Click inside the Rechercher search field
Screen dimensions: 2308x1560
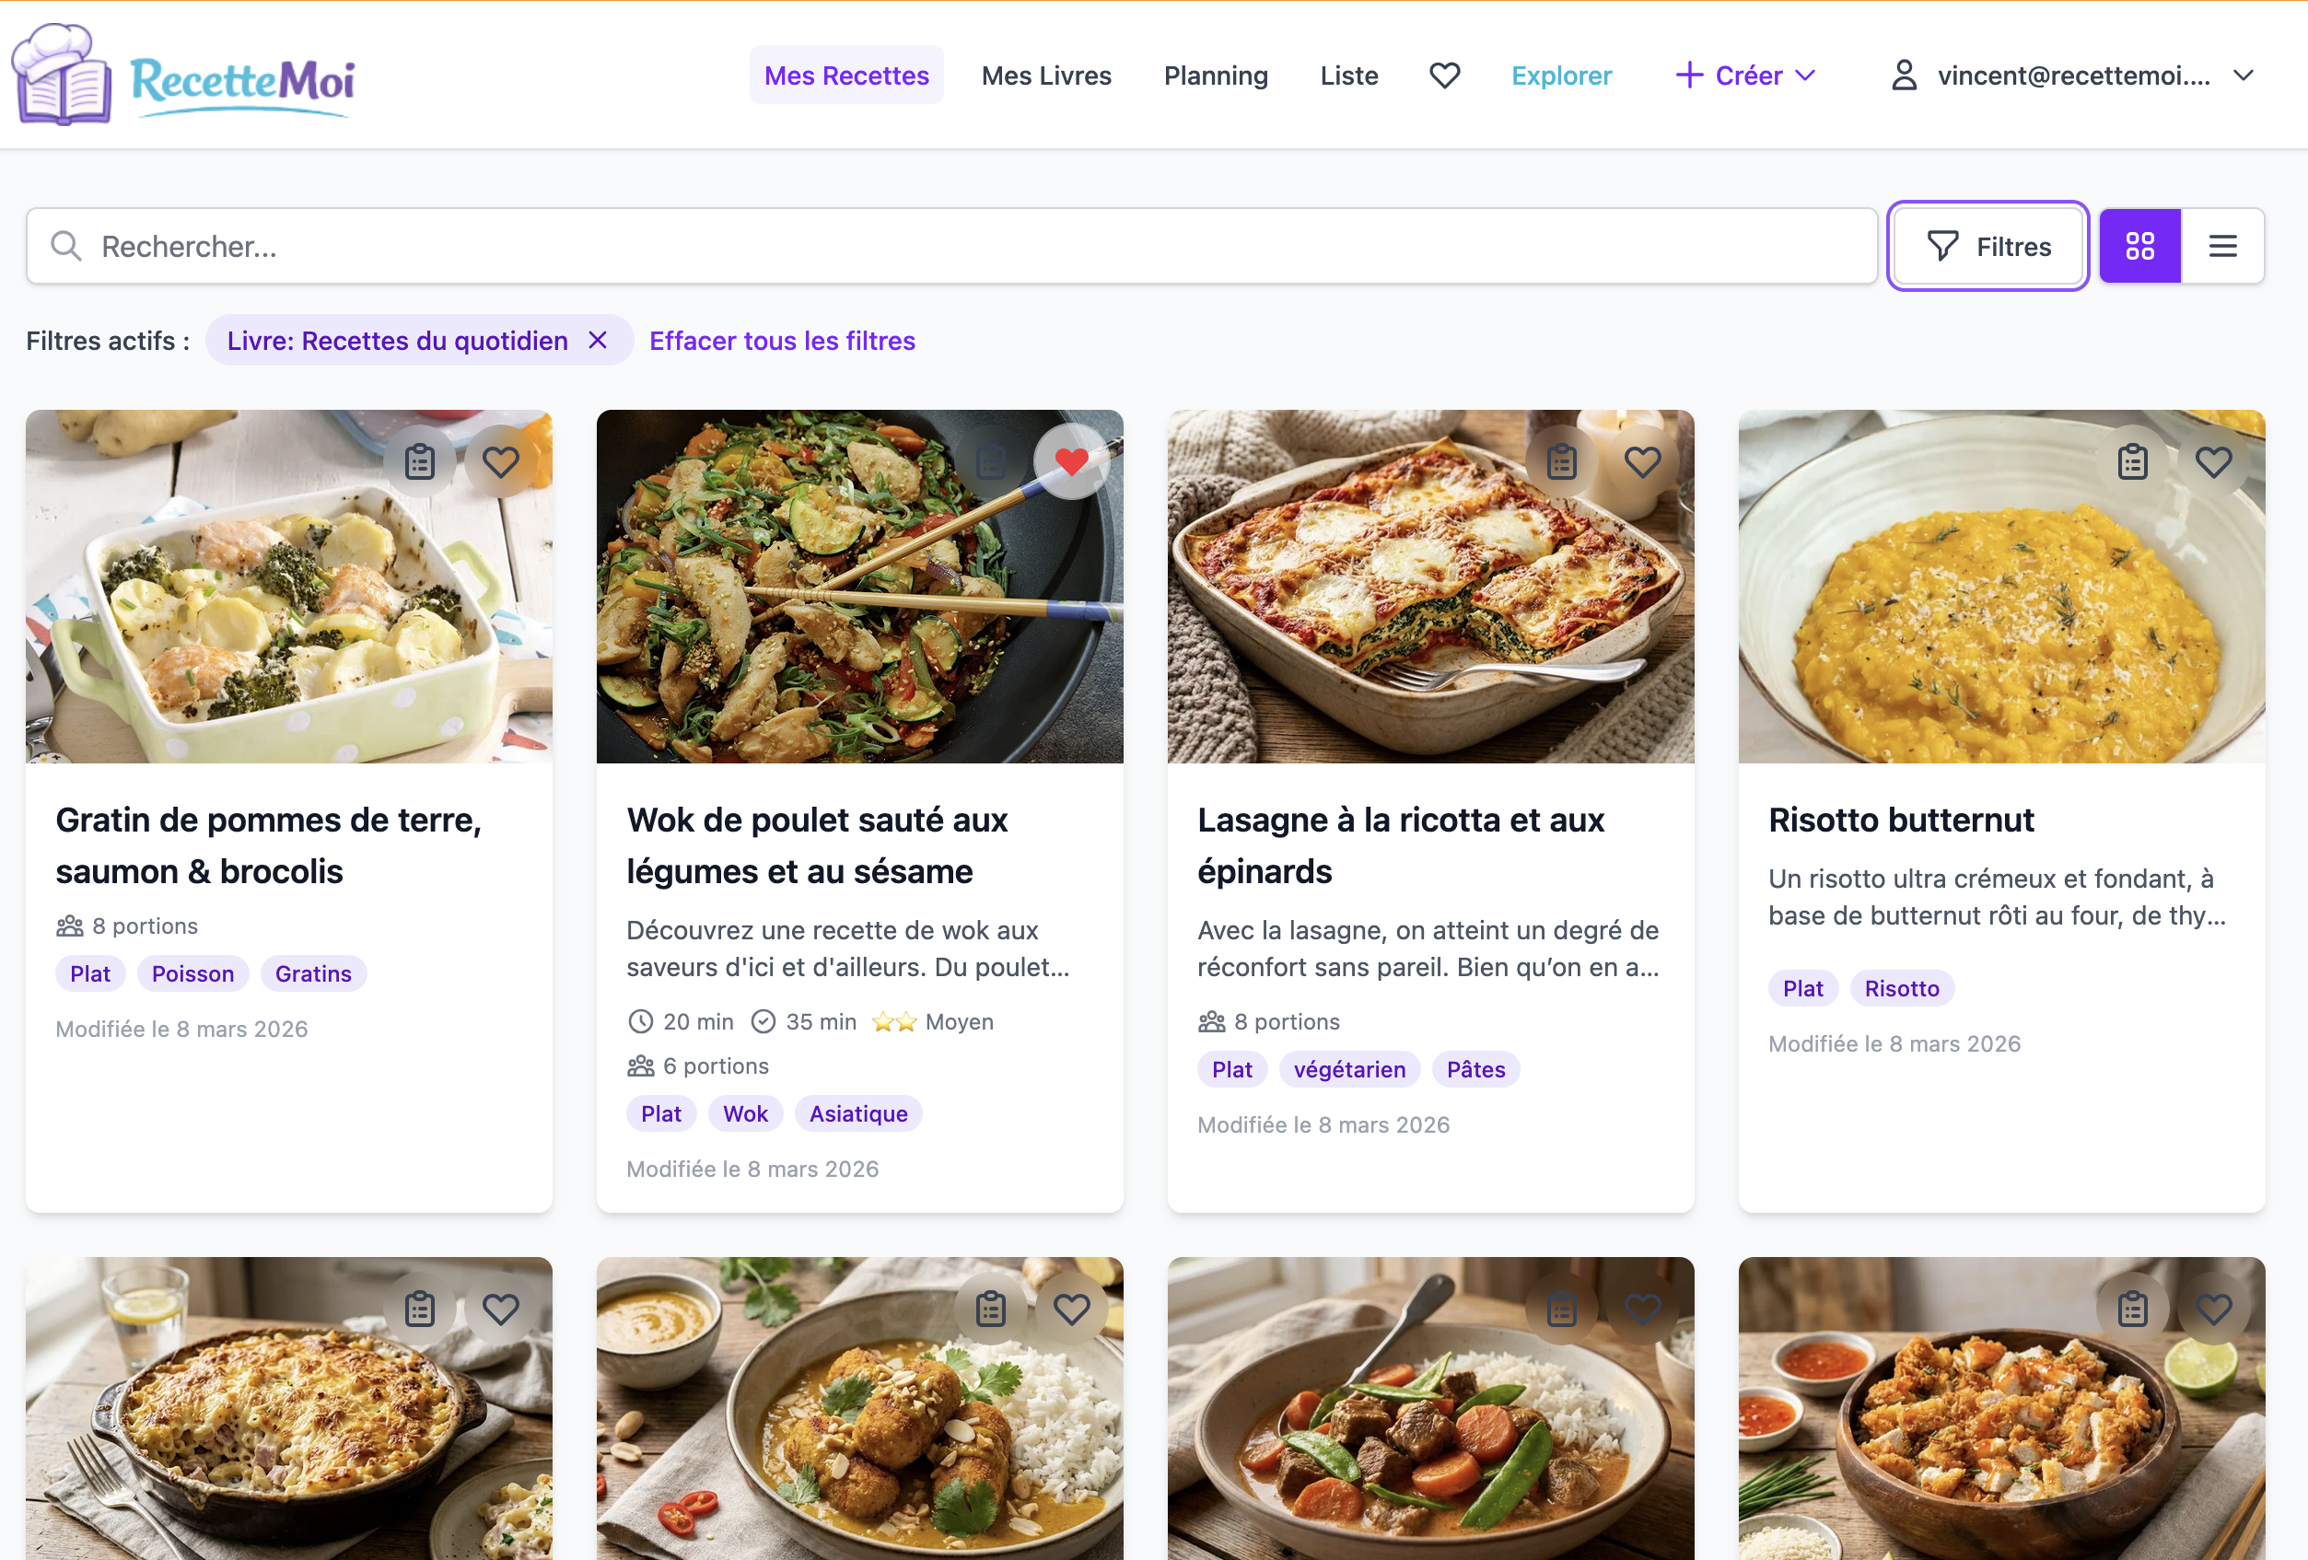click(397, 245)
